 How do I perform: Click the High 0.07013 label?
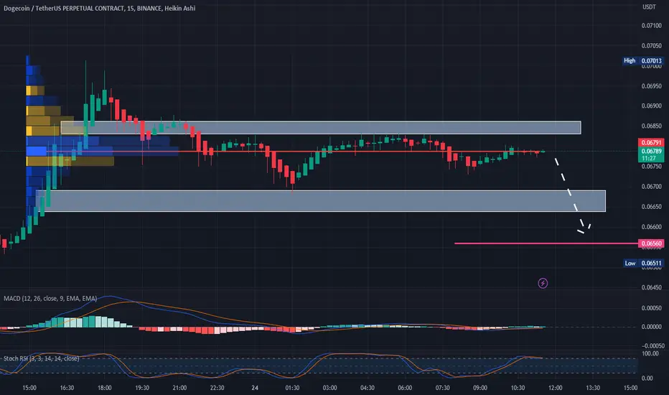pos(642,60)
